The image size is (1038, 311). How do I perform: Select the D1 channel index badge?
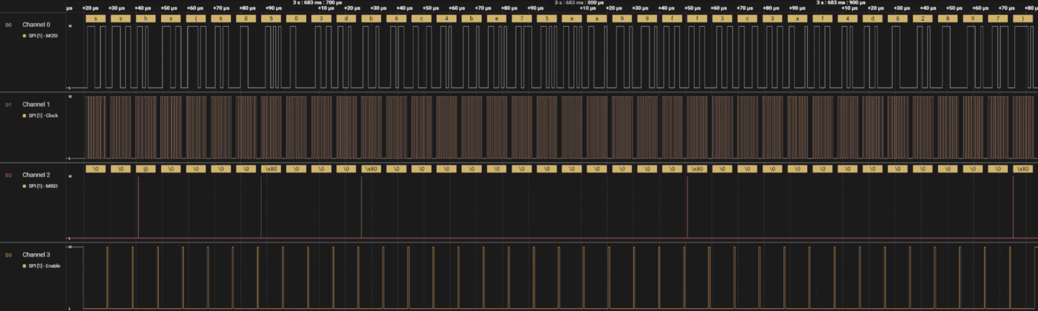coord(8,105)
